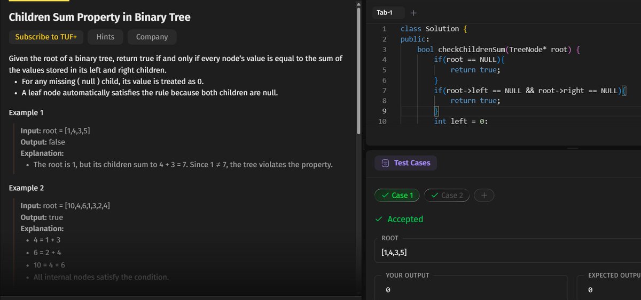Click the YOUR OUTPUT value box
This screenshot has height=300, width=641.
pyautogui.click(x=471, y=290)
